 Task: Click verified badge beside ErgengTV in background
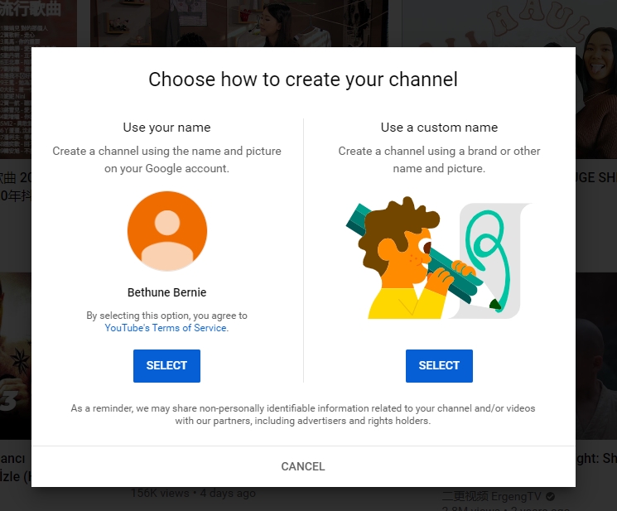pos(550,496)
